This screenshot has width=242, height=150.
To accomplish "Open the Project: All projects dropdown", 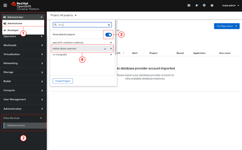I will tap(63, 15).
